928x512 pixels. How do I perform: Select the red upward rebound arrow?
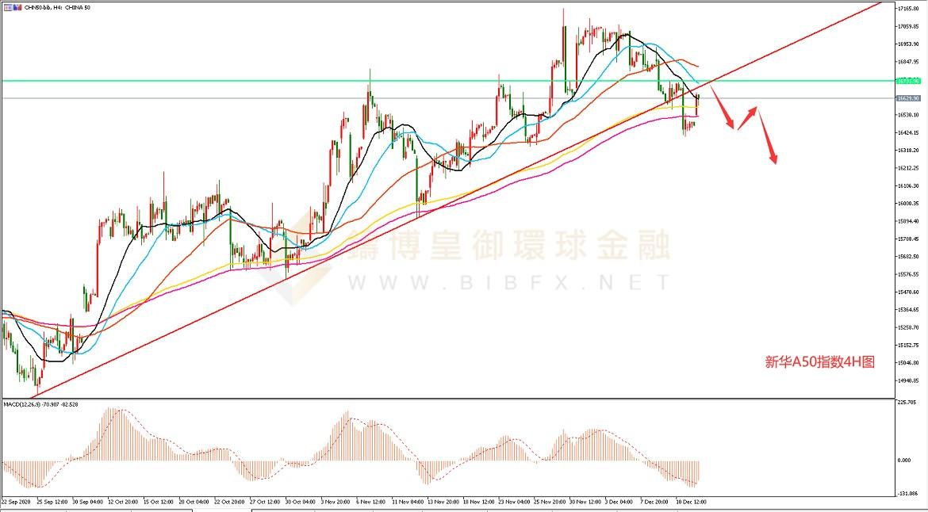[x=747, y=117]
